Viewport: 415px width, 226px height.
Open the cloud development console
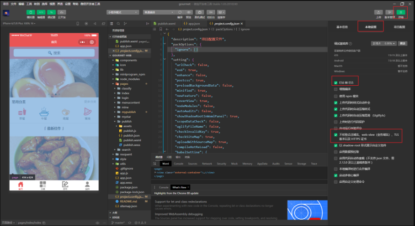click(x=61, y=12)
